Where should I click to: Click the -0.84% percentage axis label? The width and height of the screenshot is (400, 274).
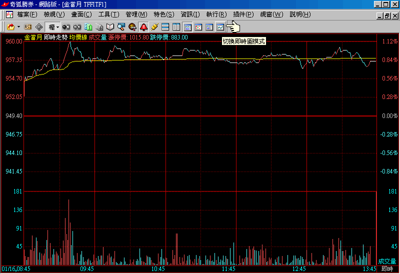389,171
